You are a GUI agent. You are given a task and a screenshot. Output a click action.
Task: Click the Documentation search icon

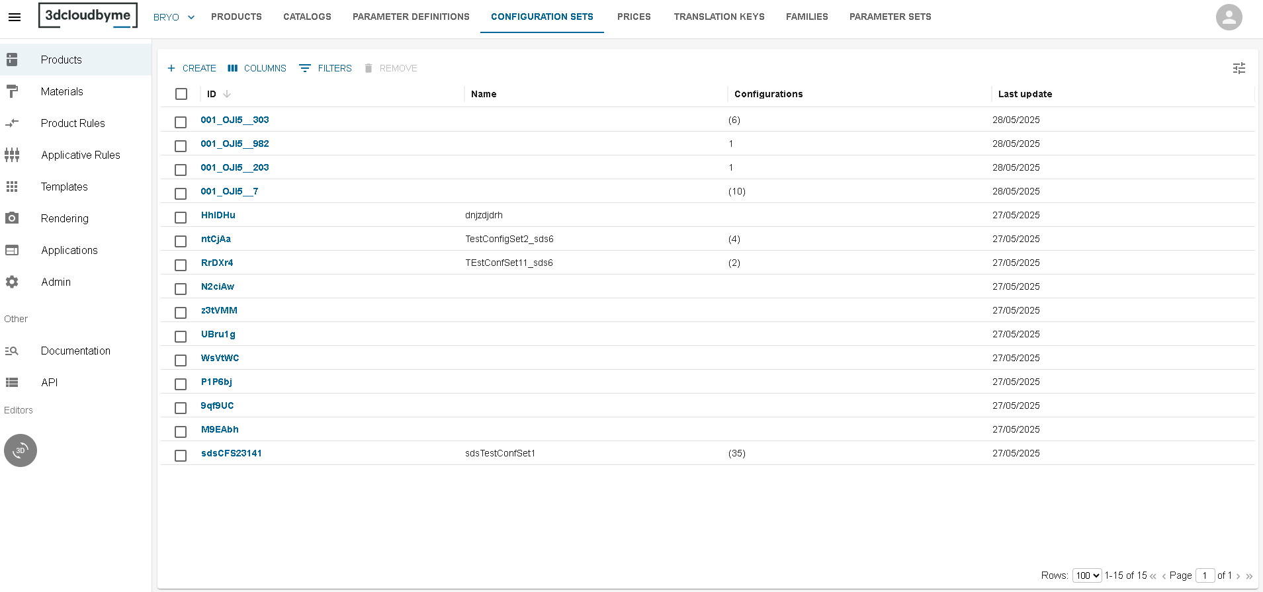click(12, 351)
